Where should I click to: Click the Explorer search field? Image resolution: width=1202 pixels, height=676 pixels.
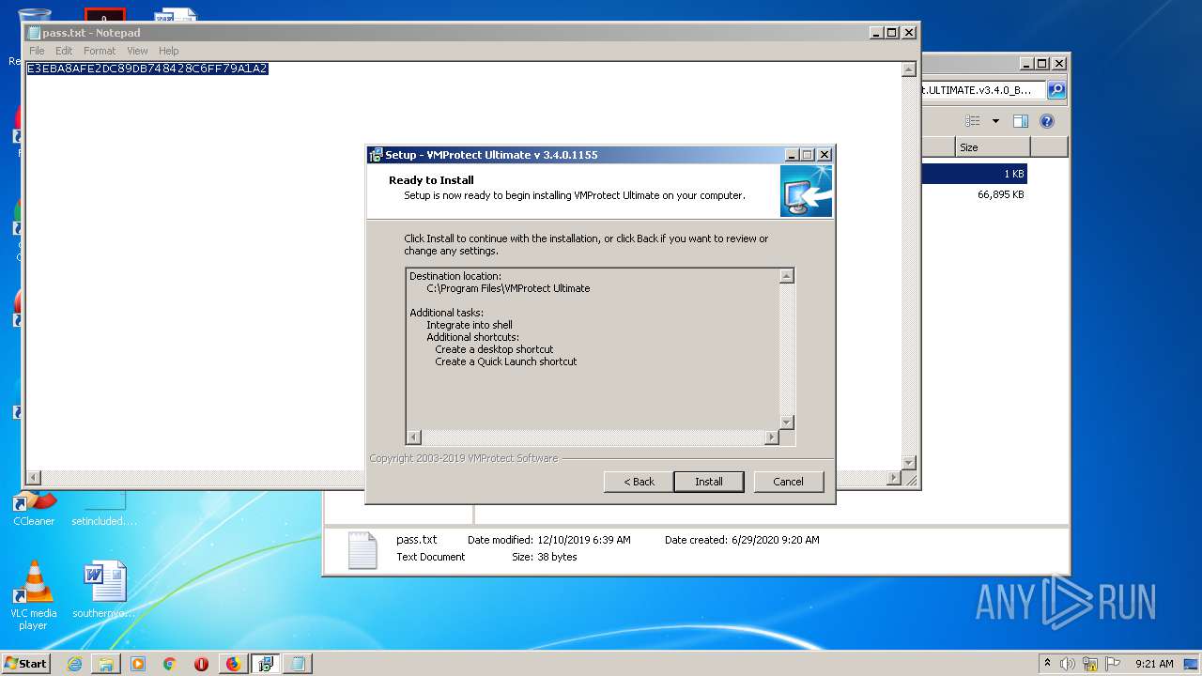tap(982, 90)
